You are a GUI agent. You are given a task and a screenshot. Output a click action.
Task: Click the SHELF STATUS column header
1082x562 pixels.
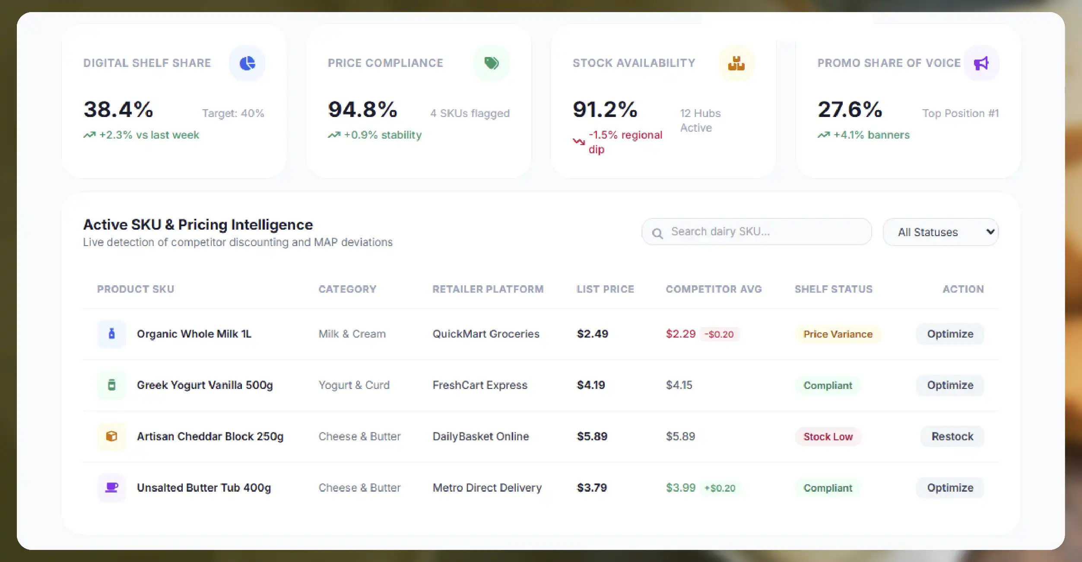[834, 289]
